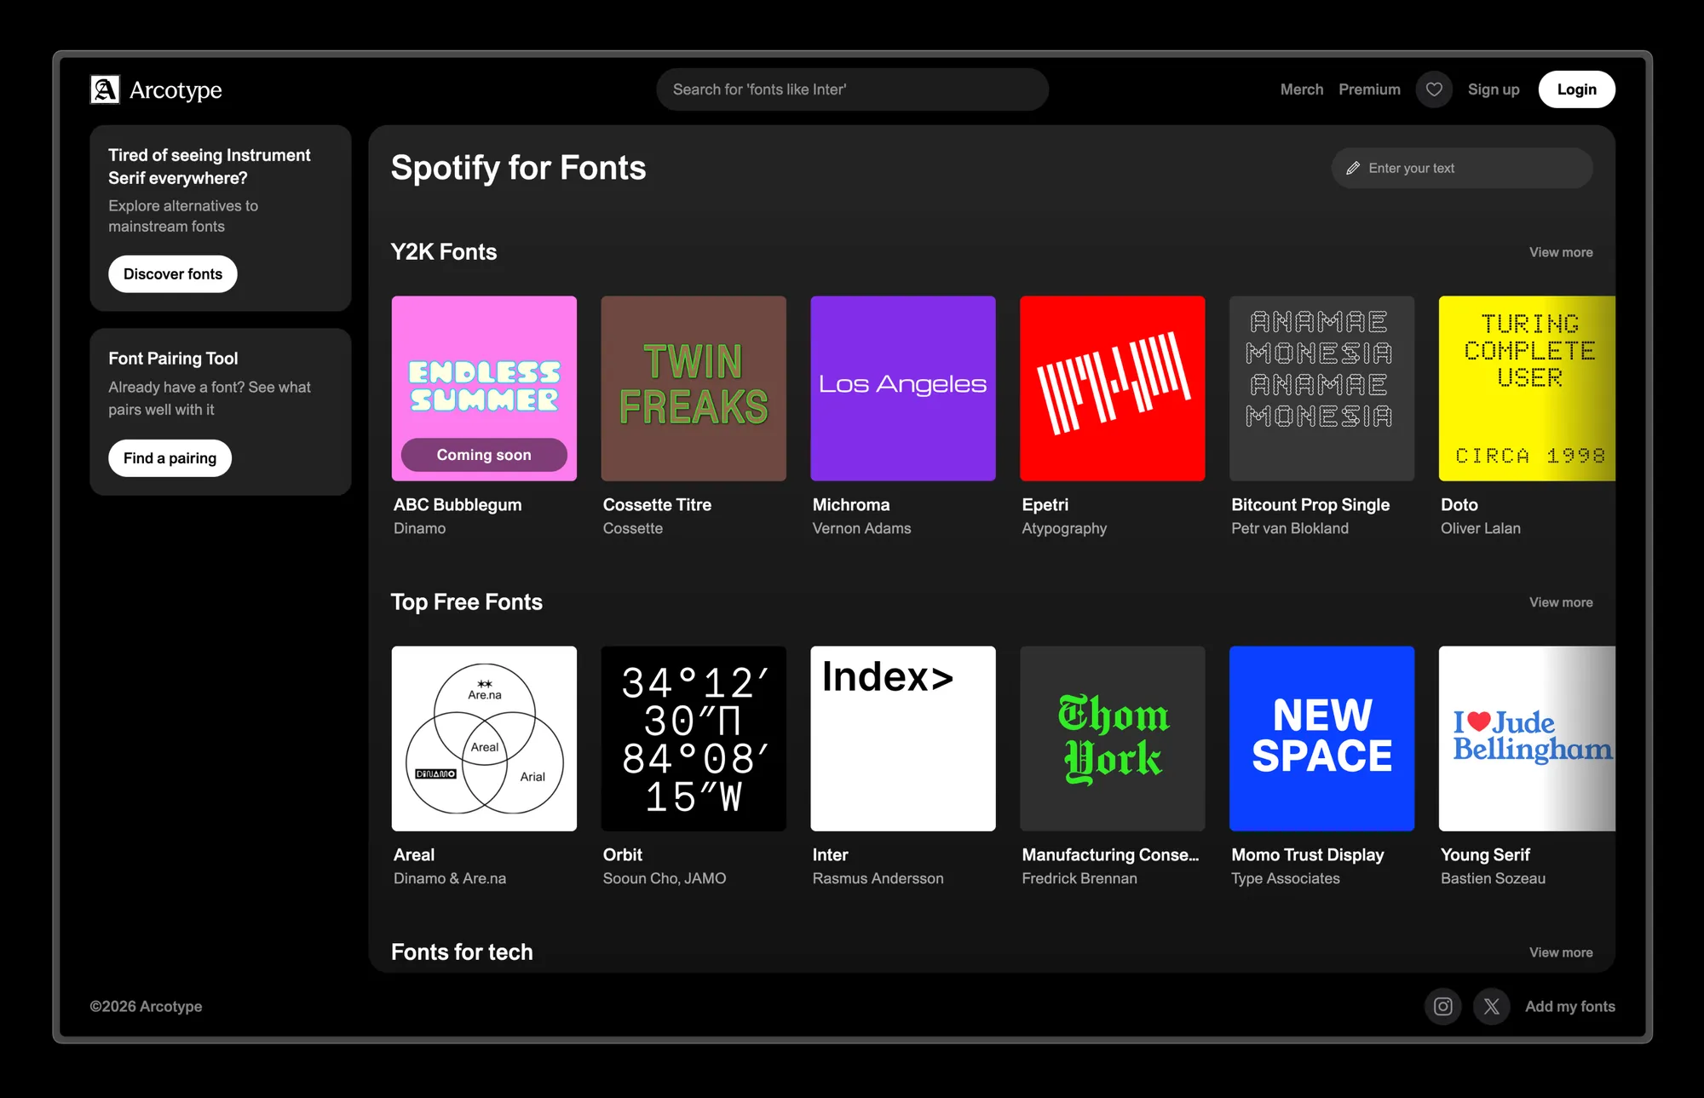
Task: Open the Premium menu item
Action: (x=1369, y=89)
